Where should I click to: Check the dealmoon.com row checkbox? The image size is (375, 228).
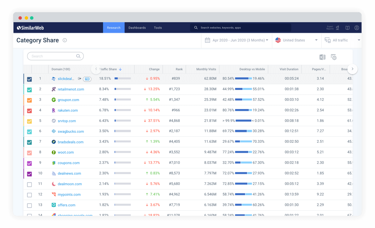pyautogui.click(x=29, y=185)
